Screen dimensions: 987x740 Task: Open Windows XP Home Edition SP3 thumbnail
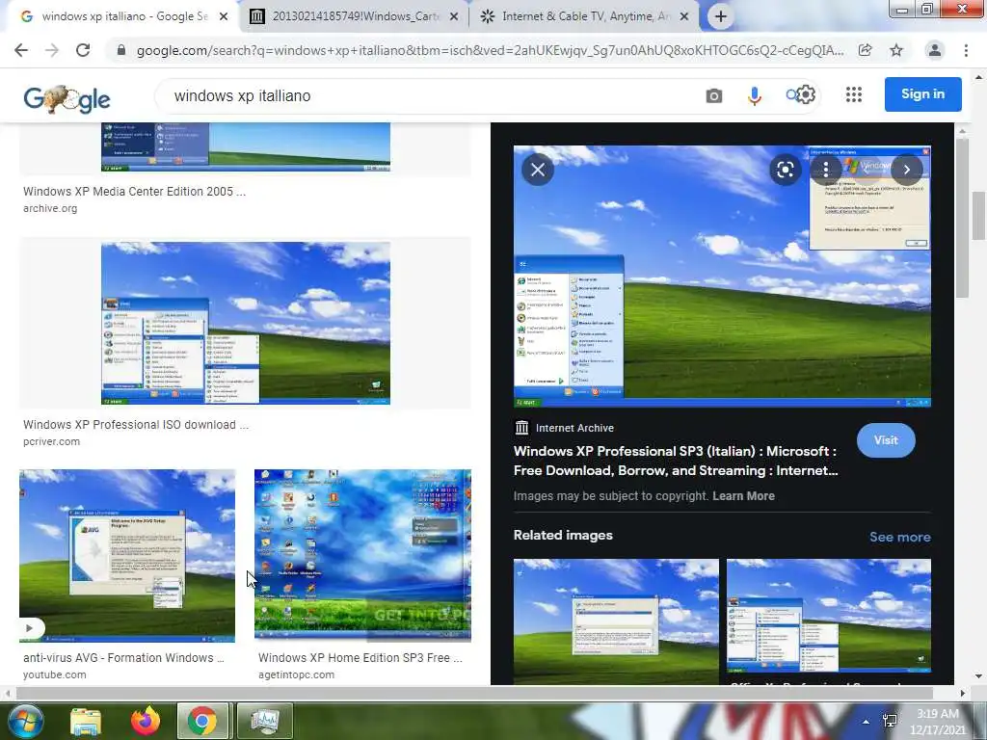362,556
